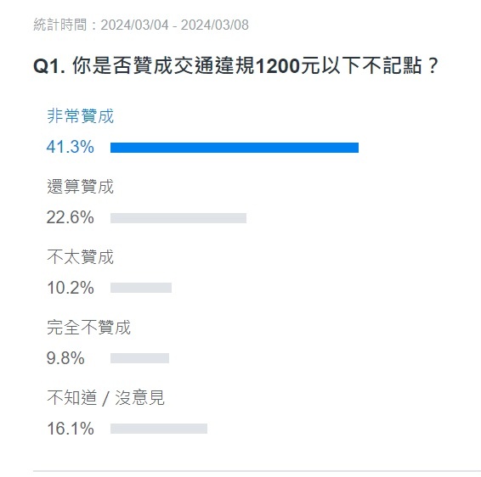Click the gray 不知道 / 沒意見 result bar
Viewport: 481px width, 477px height.
pyautogui.click(x=159, y=429)
